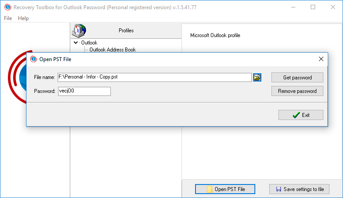Click the Recovery Toolbox app icon in main title bar
Viewport: 343px width, 198px height.
8,7
